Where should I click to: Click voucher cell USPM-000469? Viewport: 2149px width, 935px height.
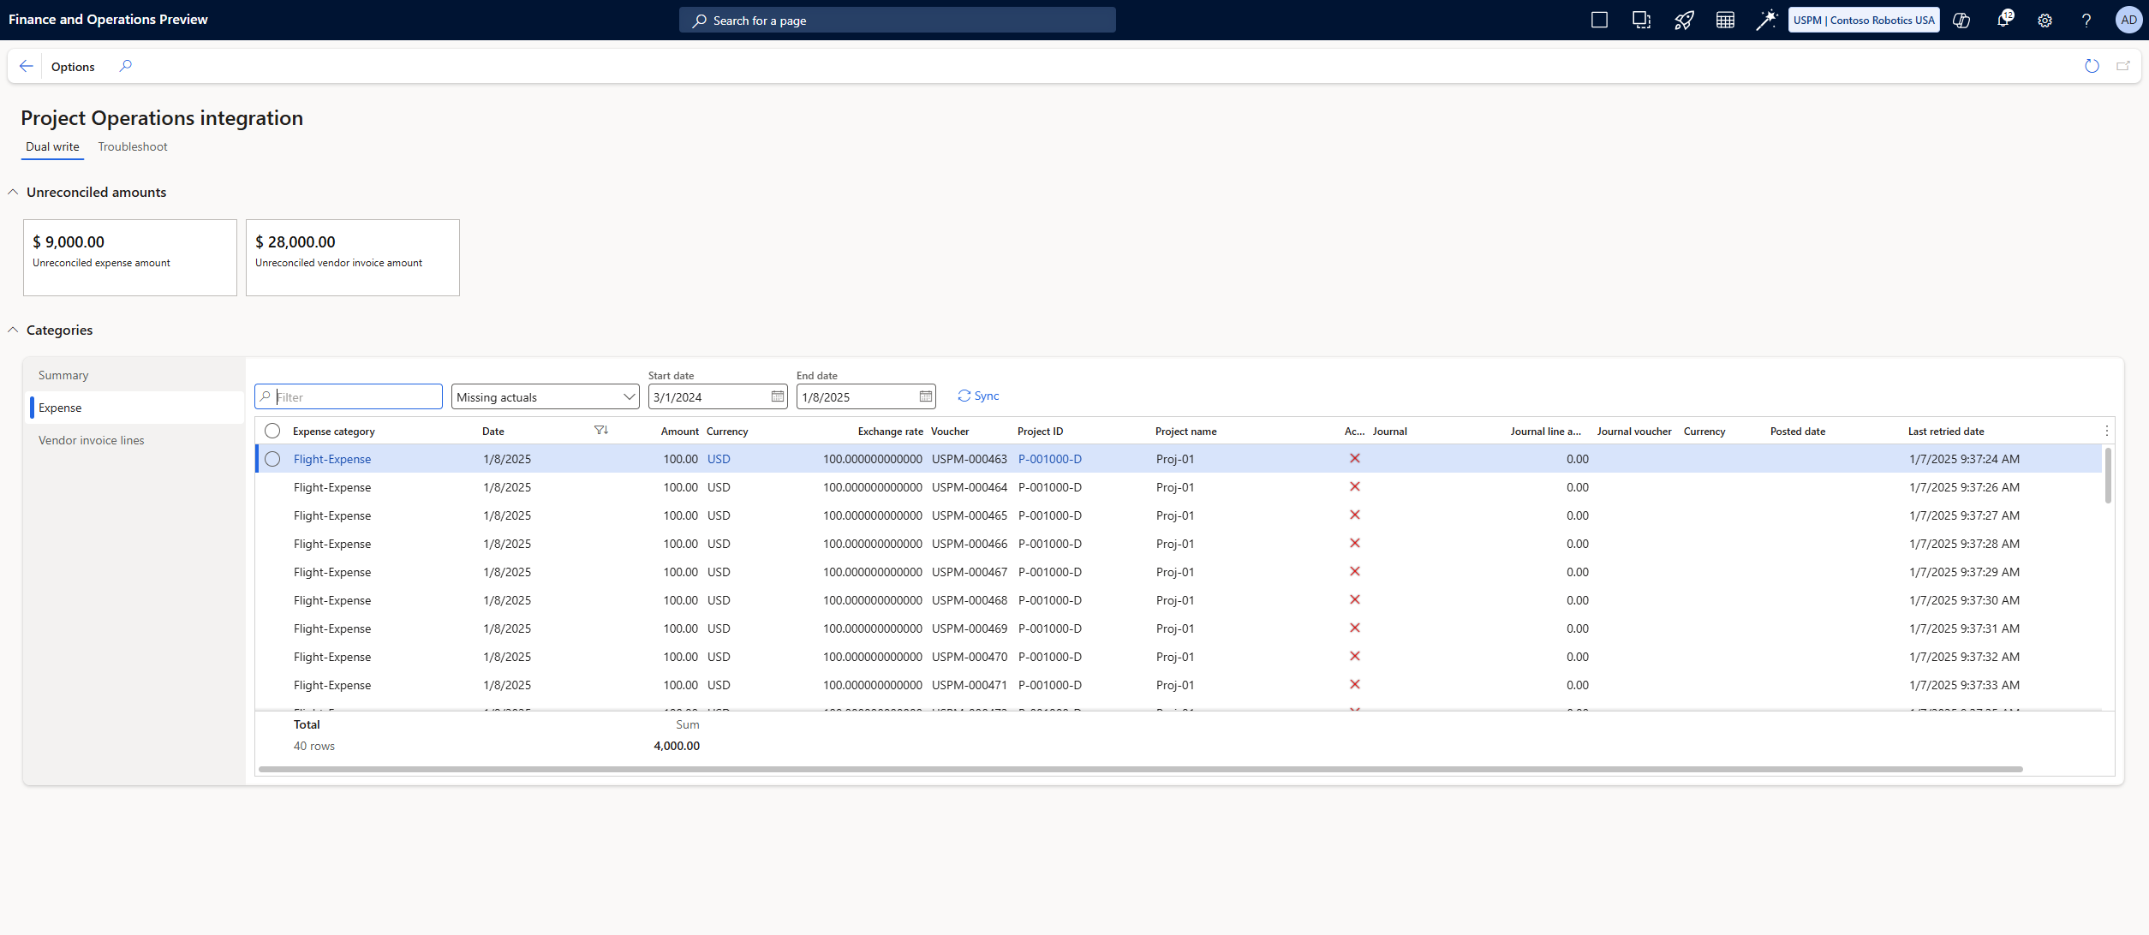tap(970, 628)
